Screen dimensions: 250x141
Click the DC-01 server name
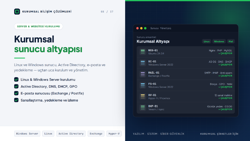pyautogui.click(x=152, y=62)
